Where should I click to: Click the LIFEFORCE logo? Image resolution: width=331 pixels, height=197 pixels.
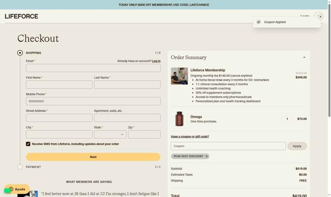click(x=21, y=16)
